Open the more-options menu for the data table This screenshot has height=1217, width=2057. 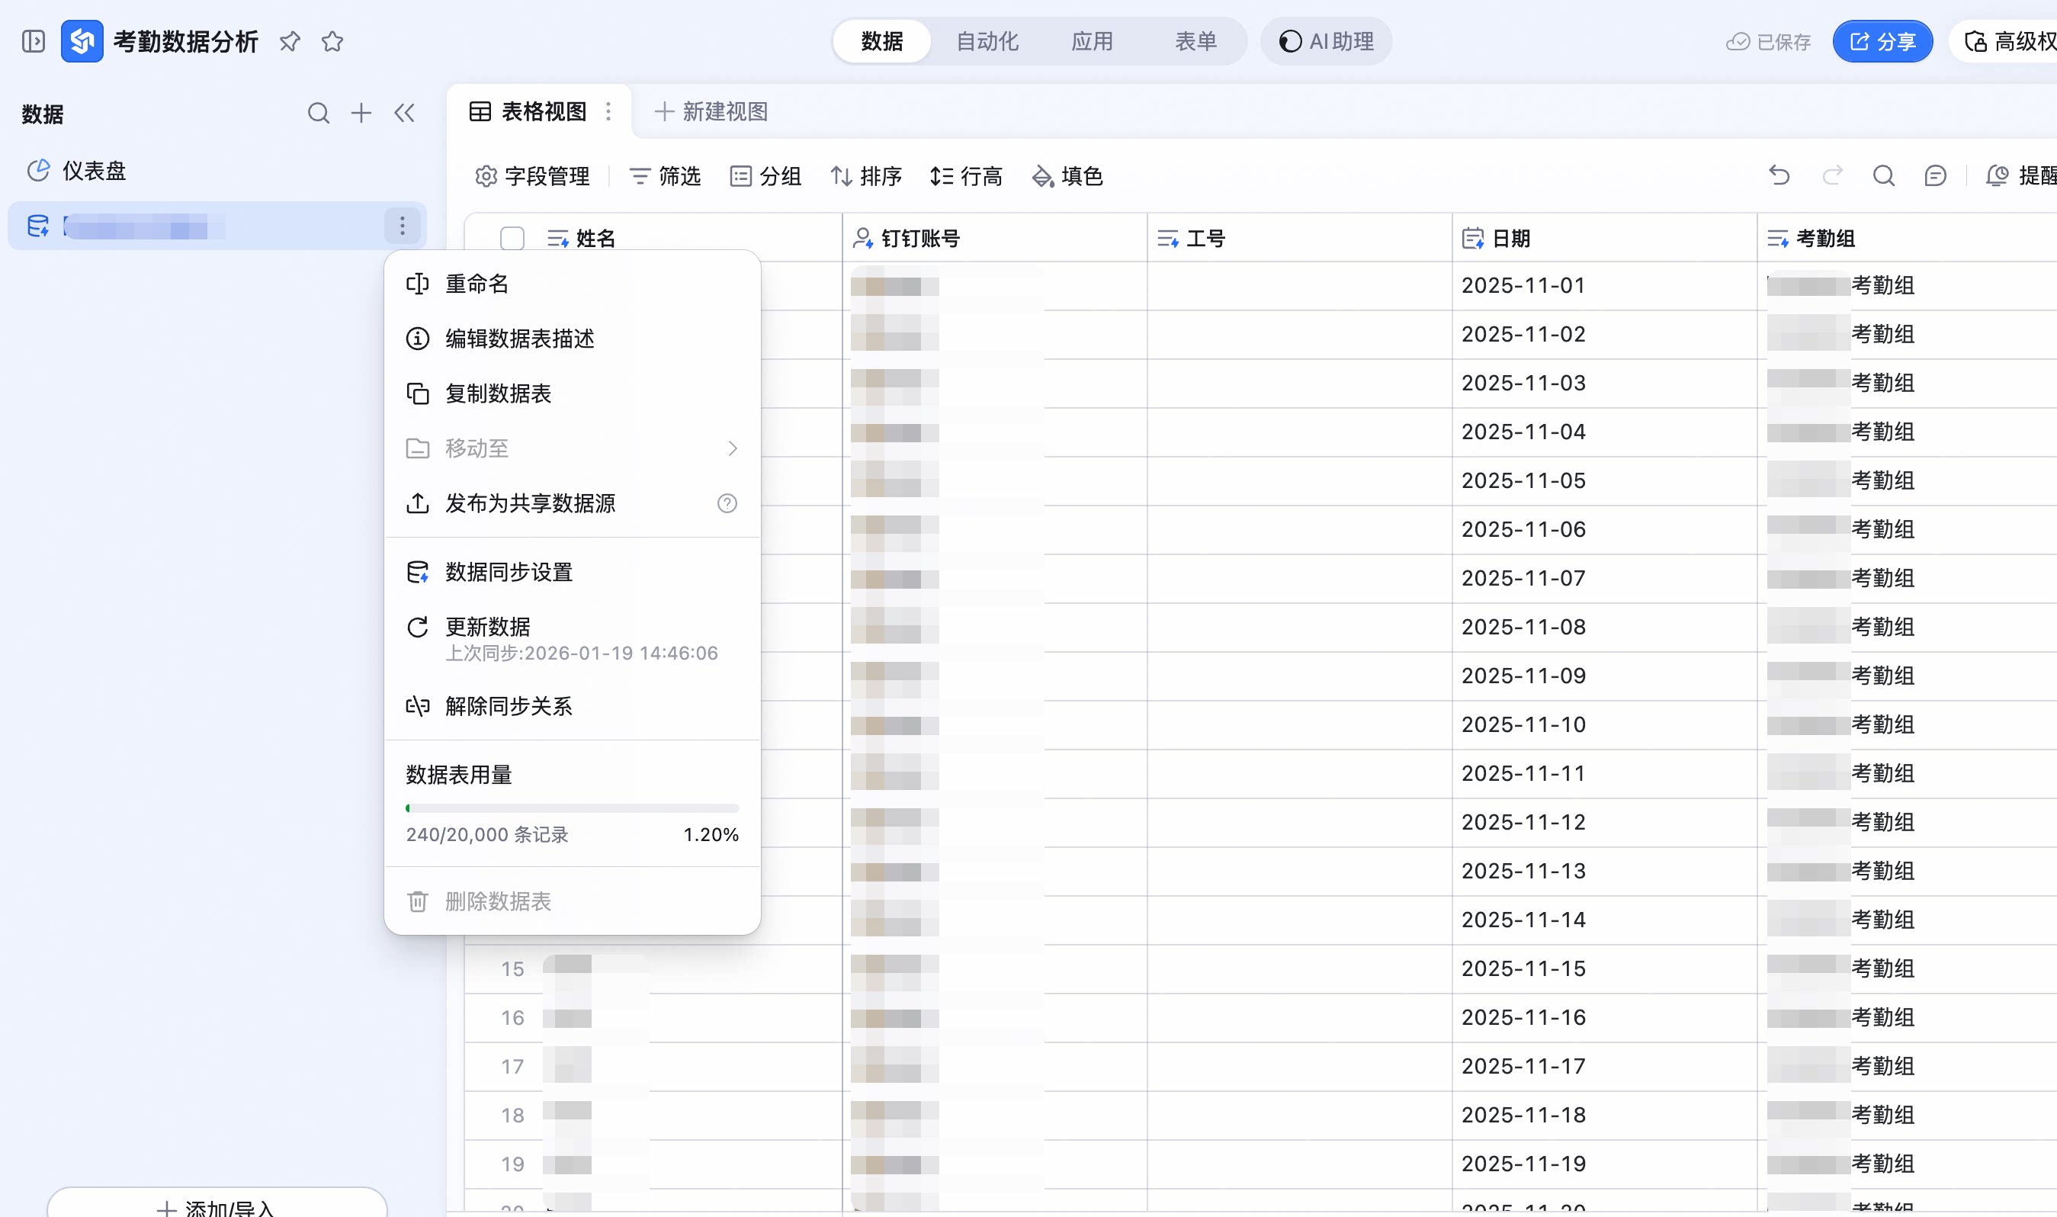403,226
